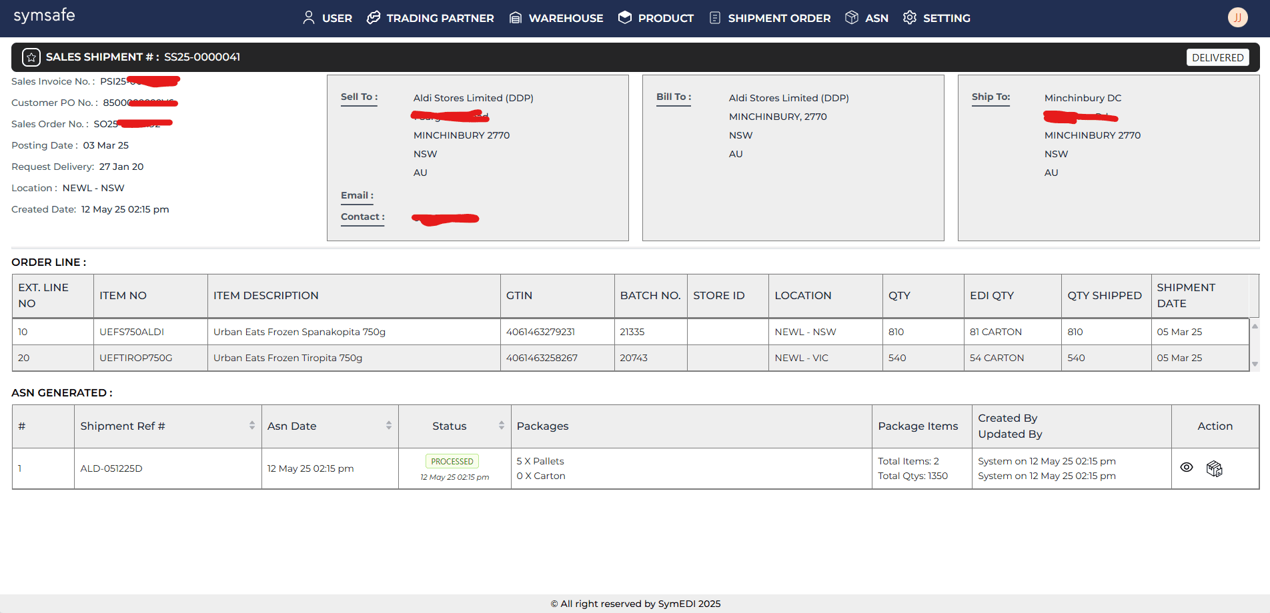This screenshot has height=613, width=1270.
Task: Open the JJ user avatar
Action: [1237, 17]
